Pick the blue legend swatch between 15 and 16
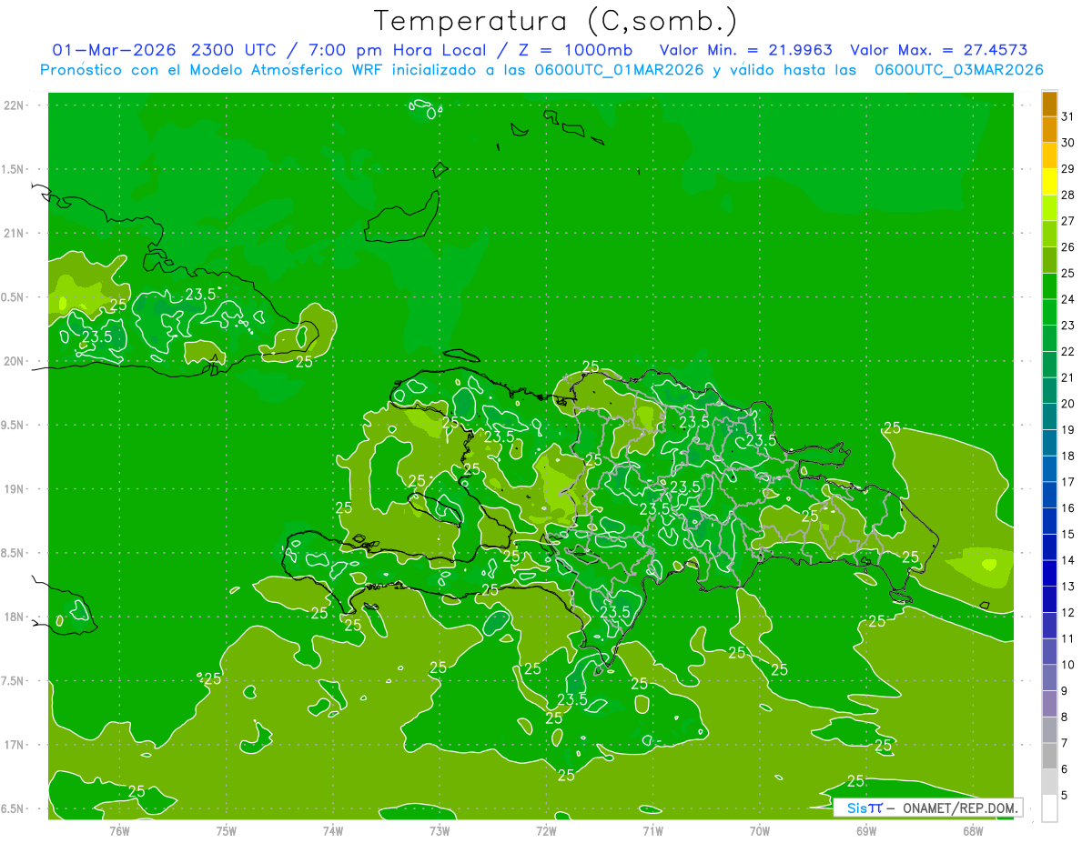 pyautogui.click(x=1049, y=521)
